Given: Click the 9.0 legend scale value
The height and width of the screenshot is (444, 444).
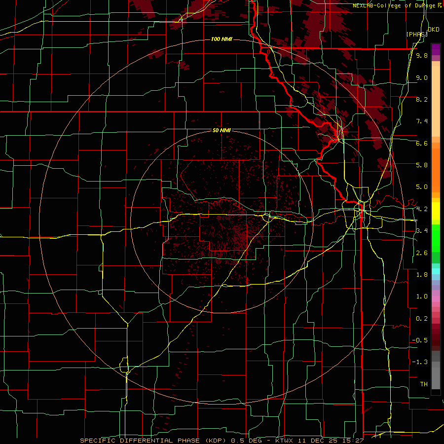Looking at the screenshot, I should point(422,78).
